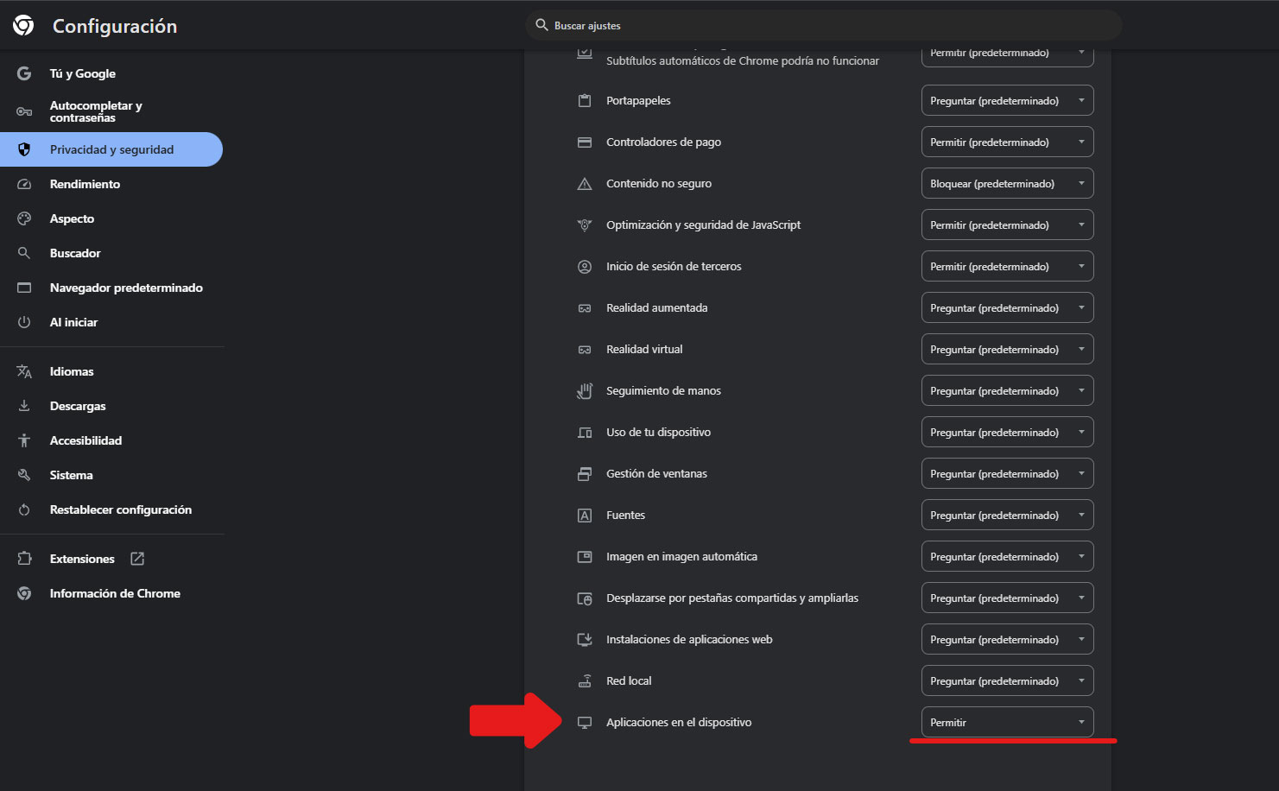Click the Gestión de ventanas icon
The height and width of the screenshot is (791, 1279).
click(585, 474)
